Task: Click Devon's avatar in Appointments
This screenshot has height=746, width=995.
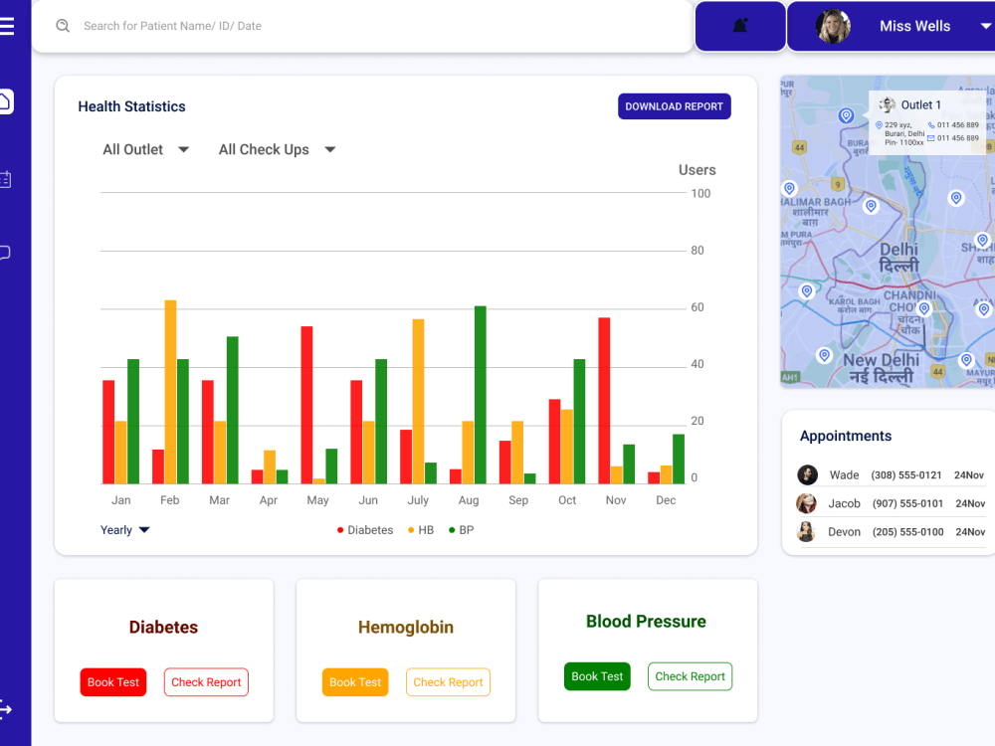Action: pyautogui.click(x=807, y=531)
